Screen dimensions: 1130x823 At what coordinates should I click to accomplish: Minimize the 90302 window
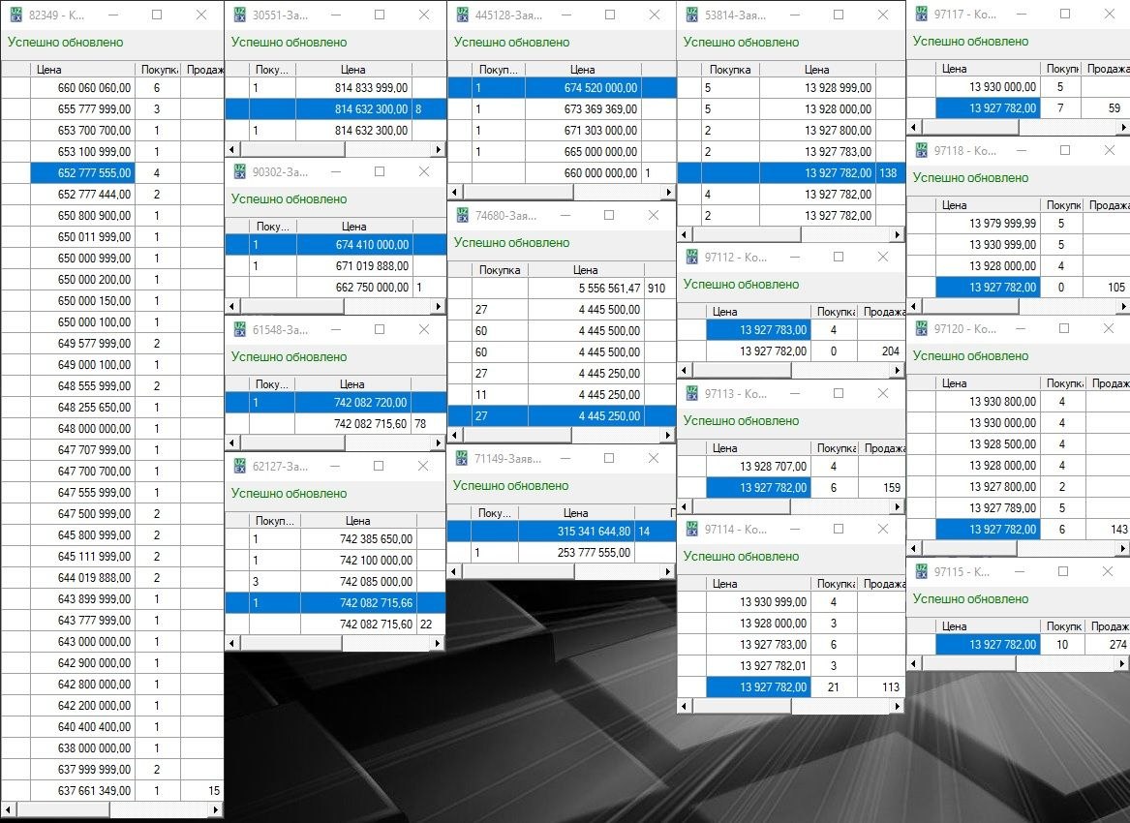coord(334,171)
